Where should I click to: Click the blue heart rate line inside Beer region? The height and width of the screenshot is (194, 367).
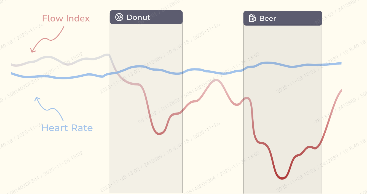pos(283,65)
